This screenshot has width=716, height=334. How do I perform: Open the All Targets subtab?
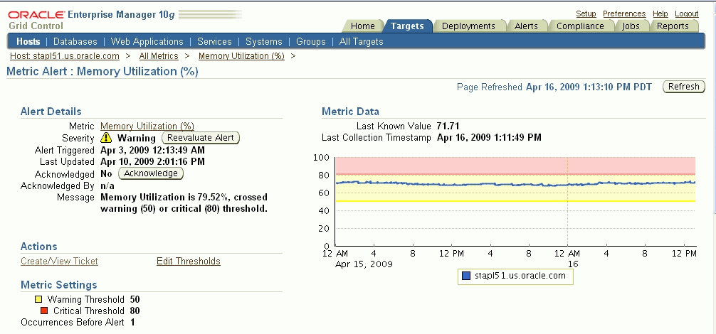(x=361, y=41)
